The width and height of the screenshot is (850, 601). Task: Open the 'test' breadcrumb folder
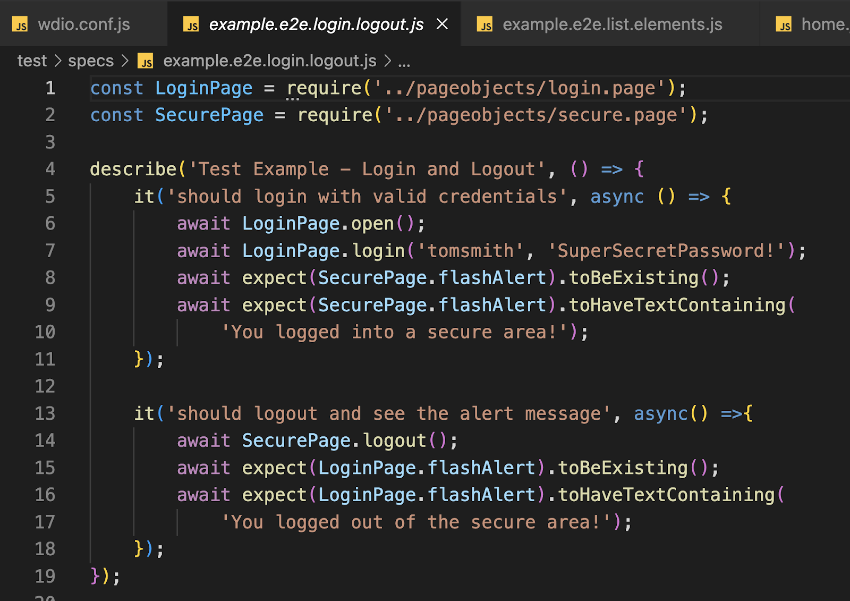32,61
